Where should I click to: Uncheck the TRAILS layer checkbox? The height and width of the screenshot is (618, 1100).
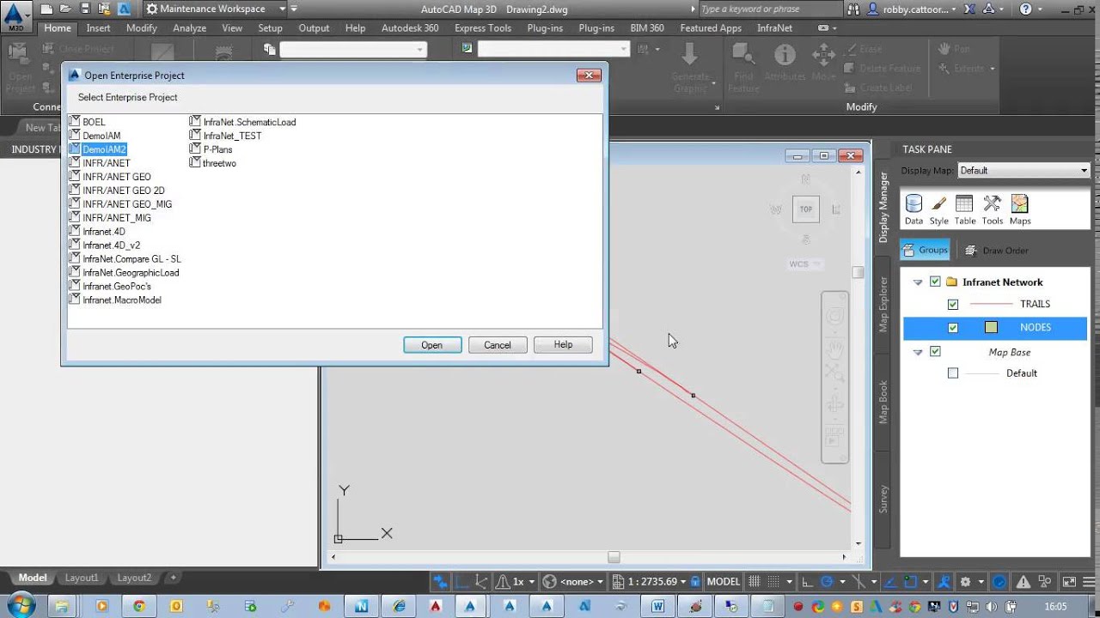952,304
